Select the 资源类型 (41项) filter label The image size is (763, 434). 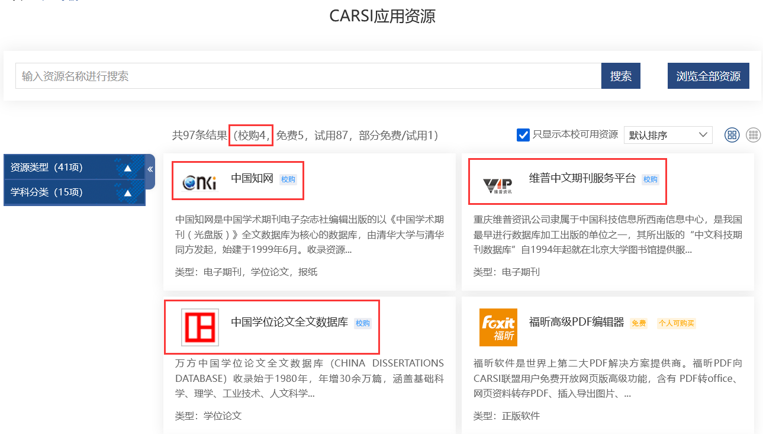point(47,168)
